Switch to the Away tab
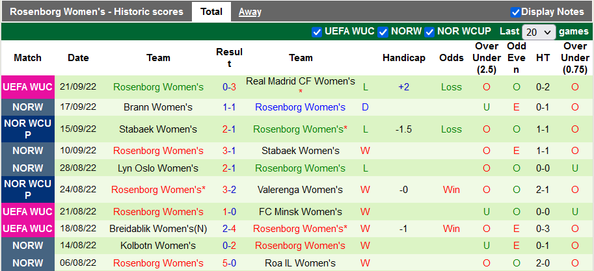This screenshot has width=594, height=271. point(250,12)
